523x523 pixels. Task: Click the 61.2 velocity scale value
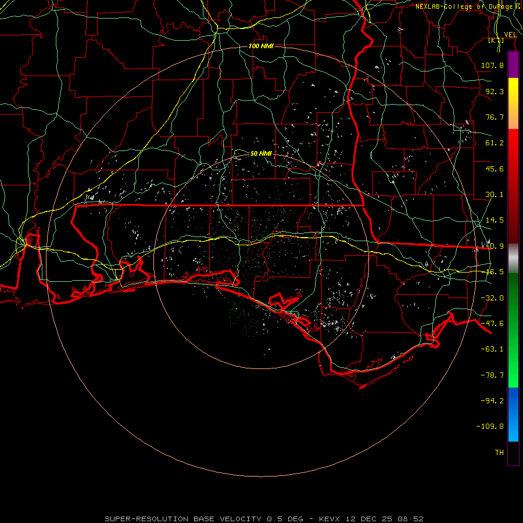click(x=495, y=143)
